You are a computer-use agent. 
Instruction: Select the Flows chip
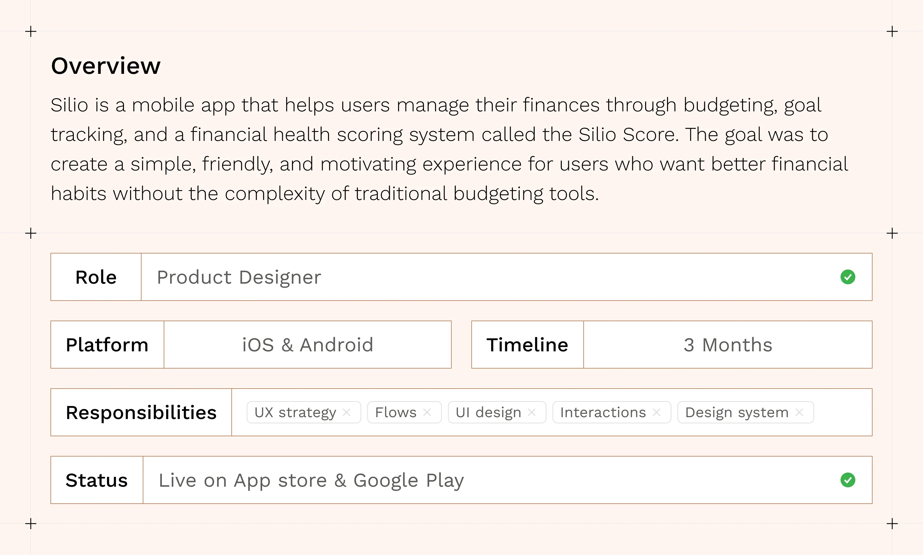tap(396, 412)
